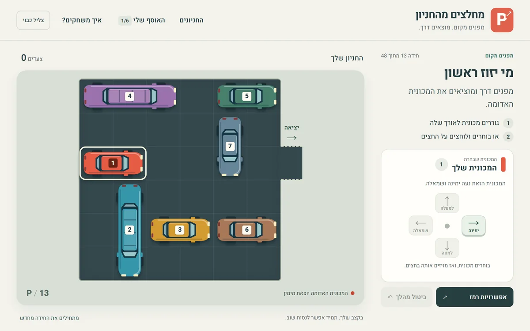The height and width of the screenshot is (331, 530).
Task: Move car down with למטה arrow
Action: [447, 248]
